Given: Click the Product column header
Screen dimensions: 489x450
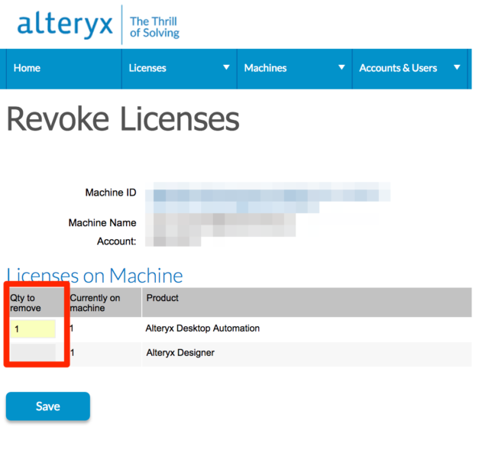Looking at the screenshot, I should tap(162, 298).
